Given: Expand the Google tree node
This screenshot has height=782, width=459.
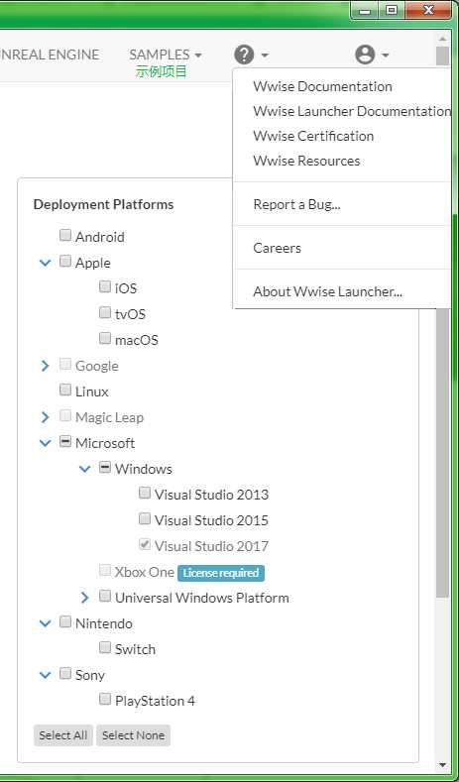Looking at the screenshot, I should point(45,366).
